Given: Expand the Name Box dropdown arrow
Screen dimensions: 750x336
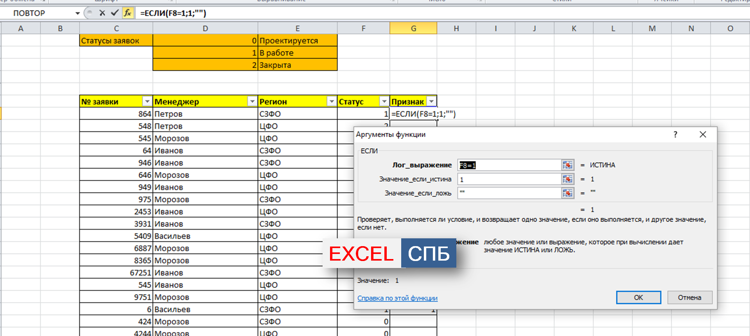Looking at the screenshot, I should click(x=77, y=13).
